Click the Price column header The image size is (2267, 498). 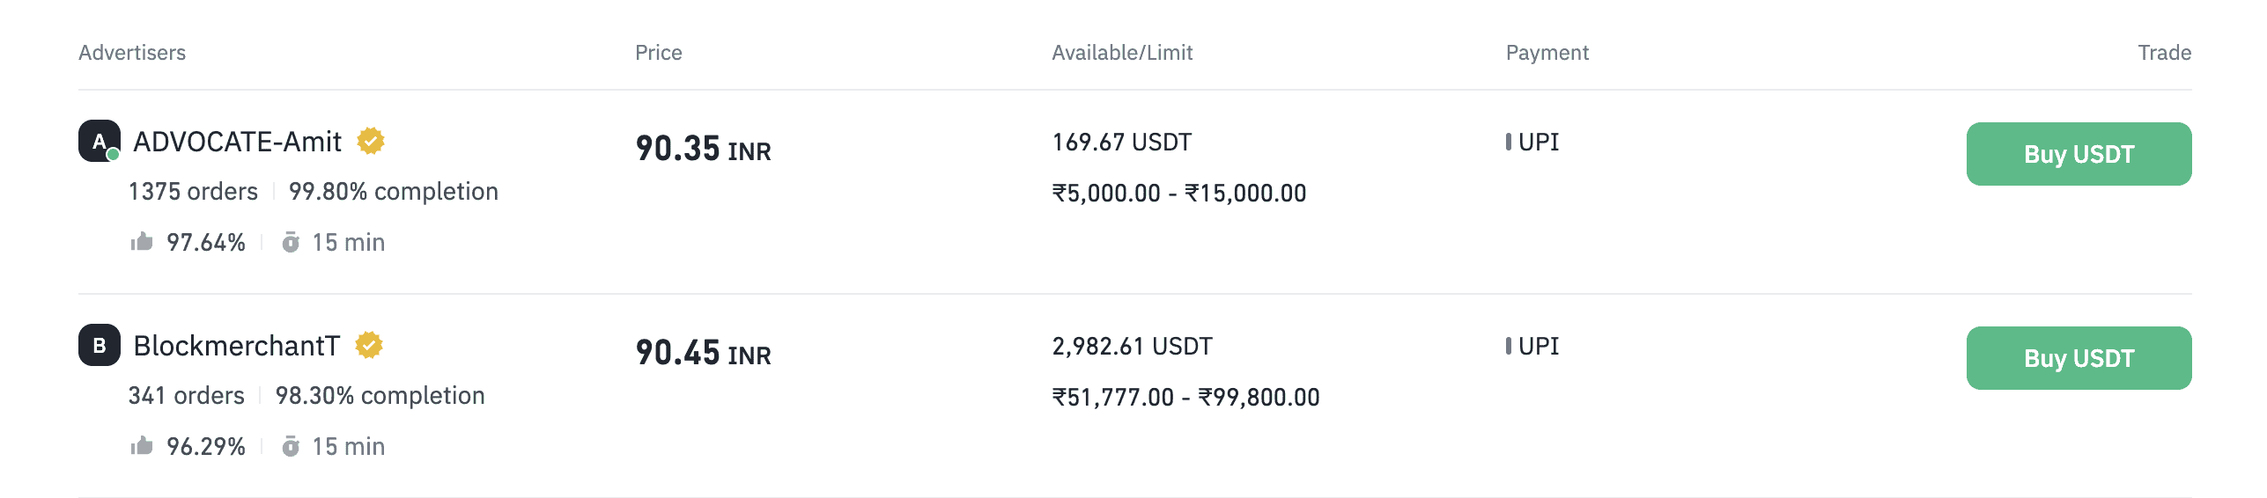point(658,53)
